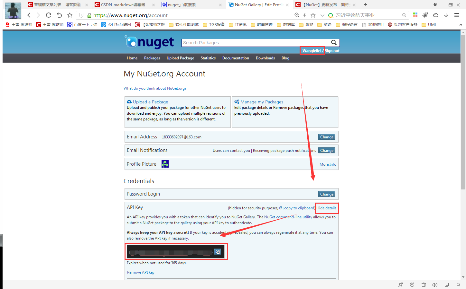
Task: Click the lightning speed mode icon
Action: (304, 15)
